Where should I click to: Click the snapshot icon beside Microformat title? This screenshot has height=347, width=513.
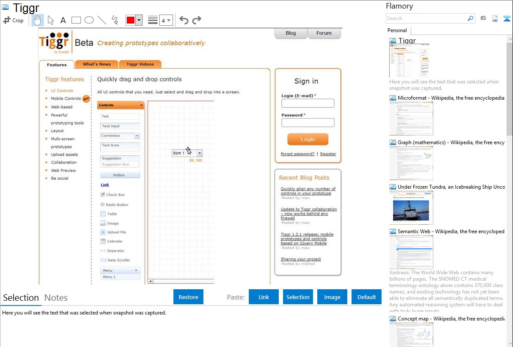click(393, 98)
